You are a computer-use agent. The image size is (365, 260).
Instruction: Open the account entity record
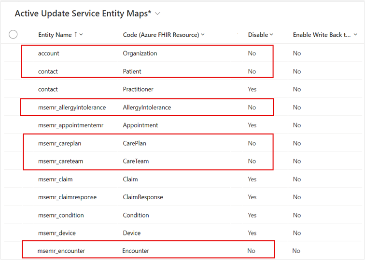point(49,53)
